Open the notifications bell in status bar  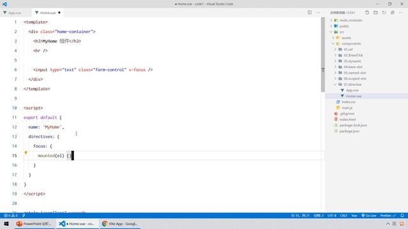[402, 216]
